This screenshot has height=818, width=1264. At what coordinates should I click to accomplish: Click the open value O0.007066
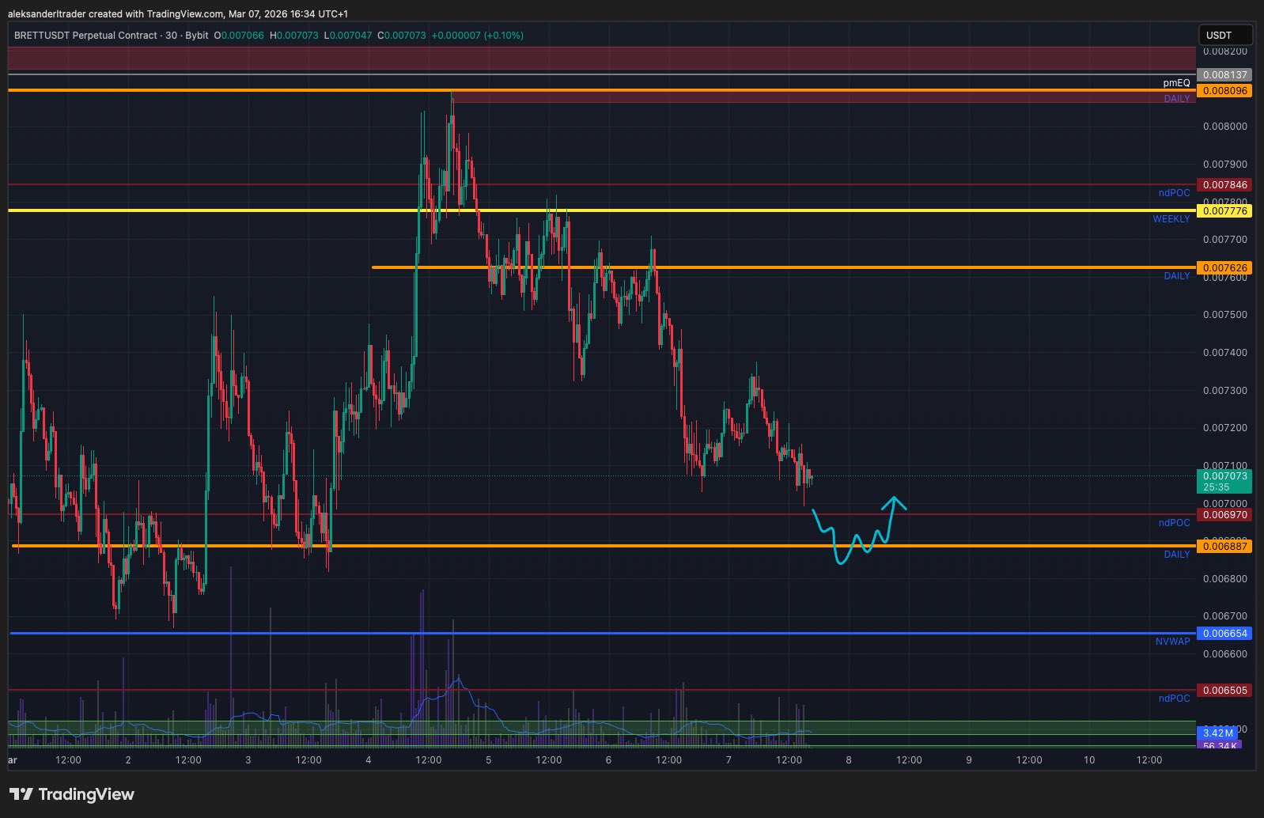pos(239,36)
